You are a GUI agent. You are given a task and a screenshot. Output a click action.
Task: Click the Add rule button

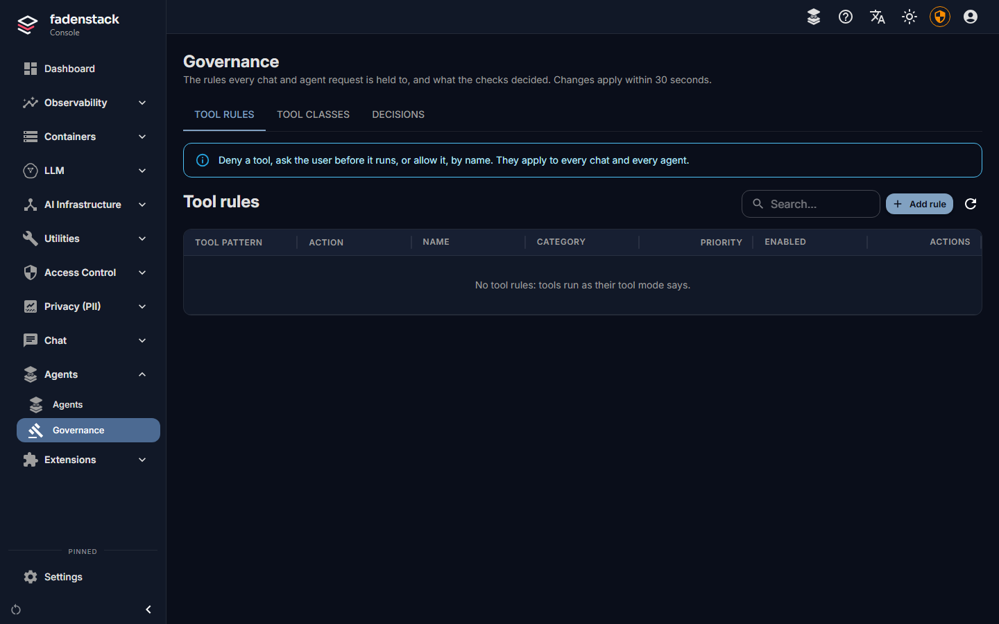click(919, 204)
